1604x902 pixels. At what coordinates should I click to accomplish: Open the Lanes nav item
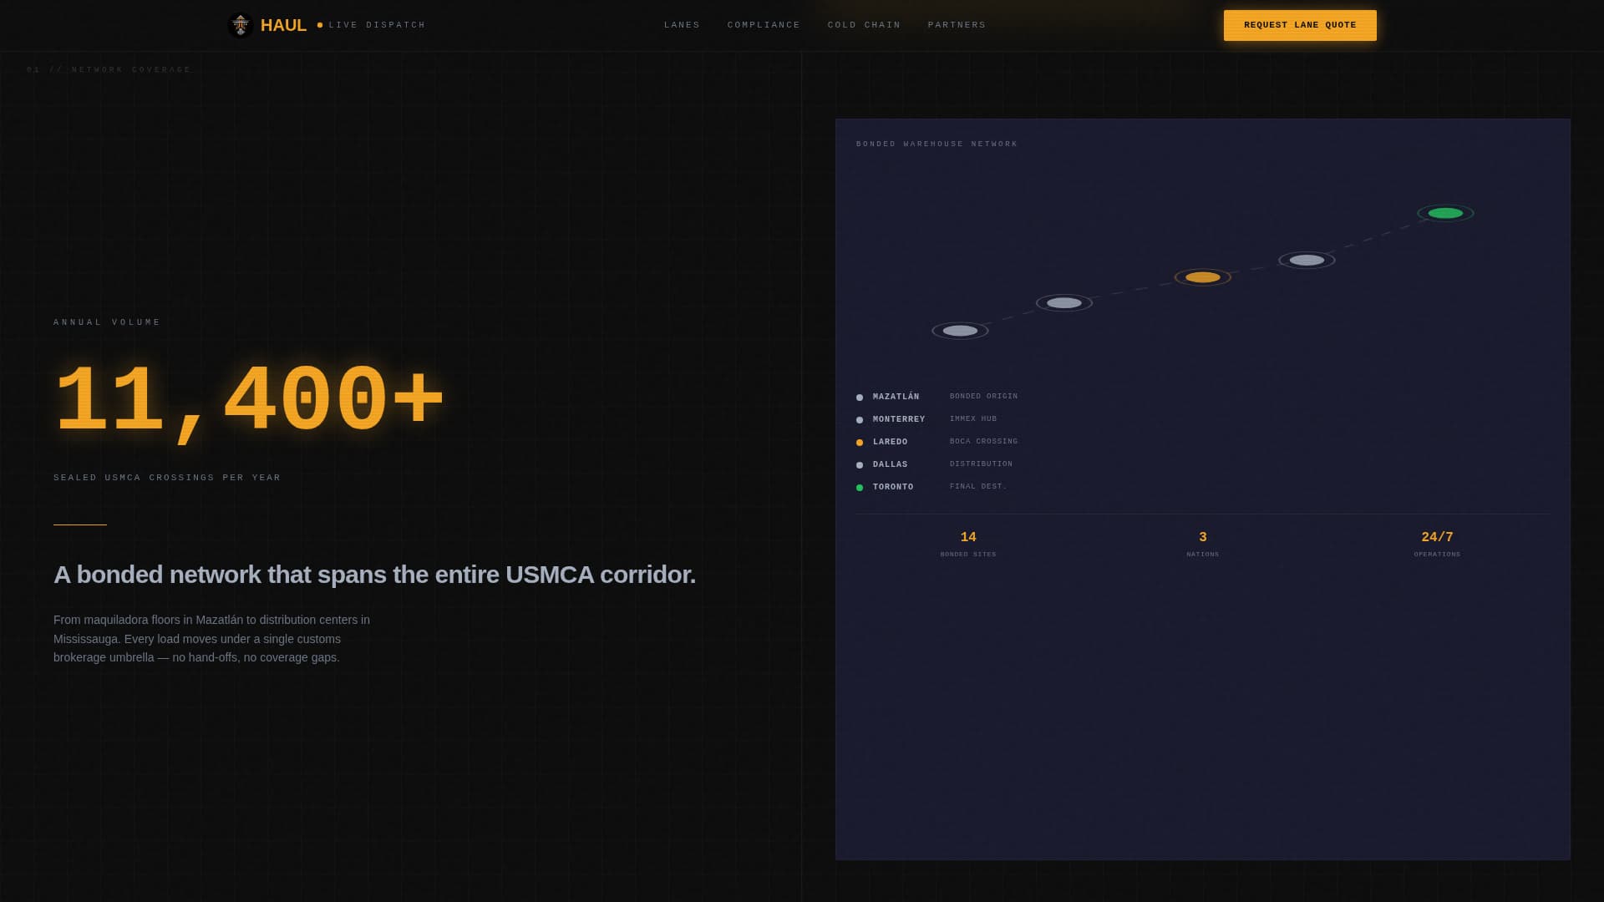[682, 25]
